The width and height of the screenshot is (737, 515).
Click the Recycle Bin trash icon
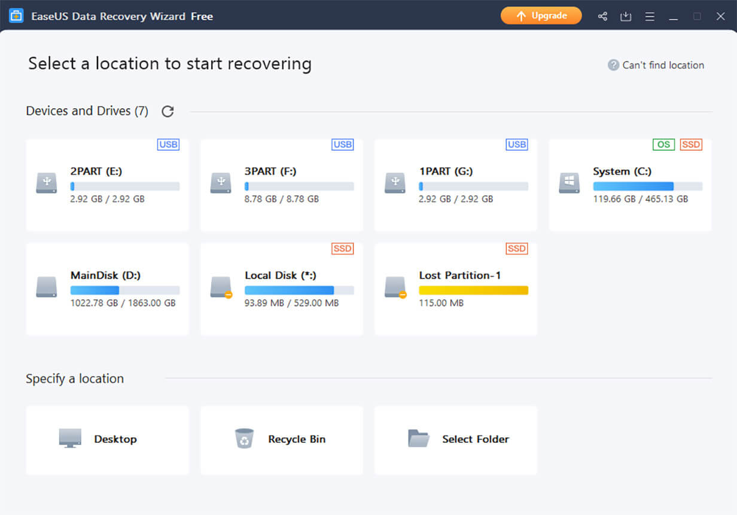244,439
